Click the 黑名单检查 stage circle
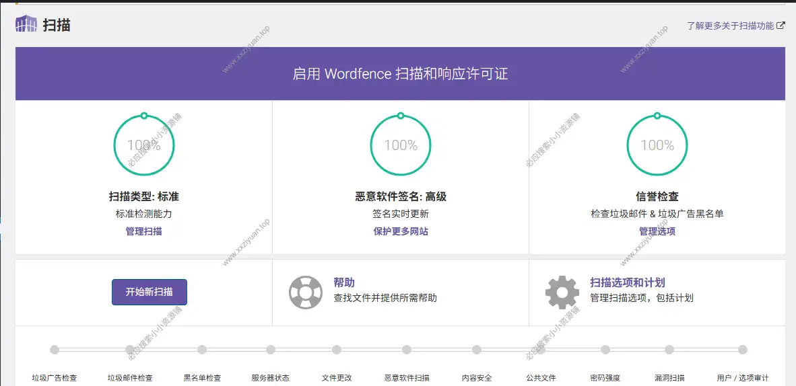Image resolution: width=796 pixels, height=386 pixels. click(x=202, y=350)
